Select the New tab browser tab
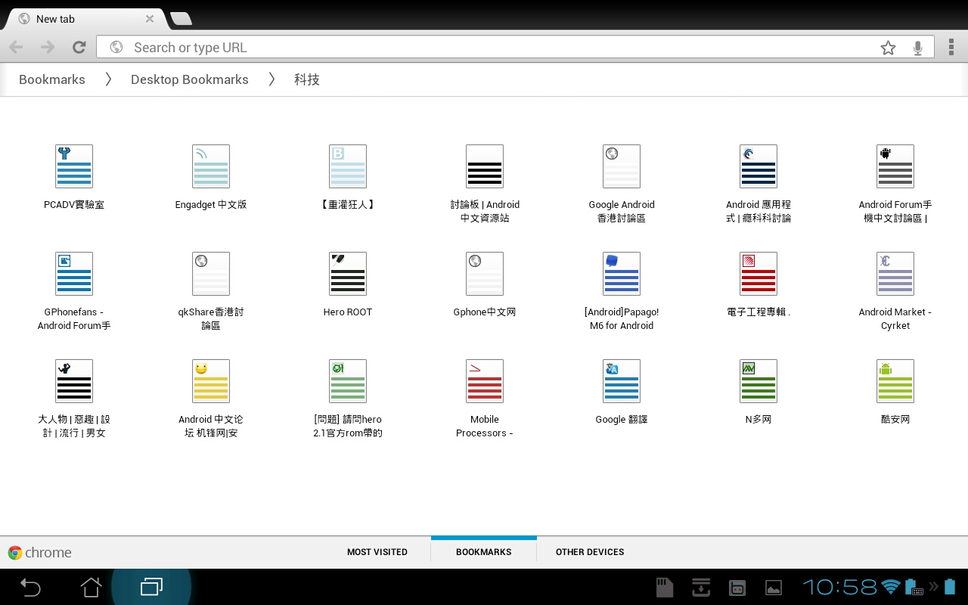Viewport: 968px width, 605px height. [83, 19]
